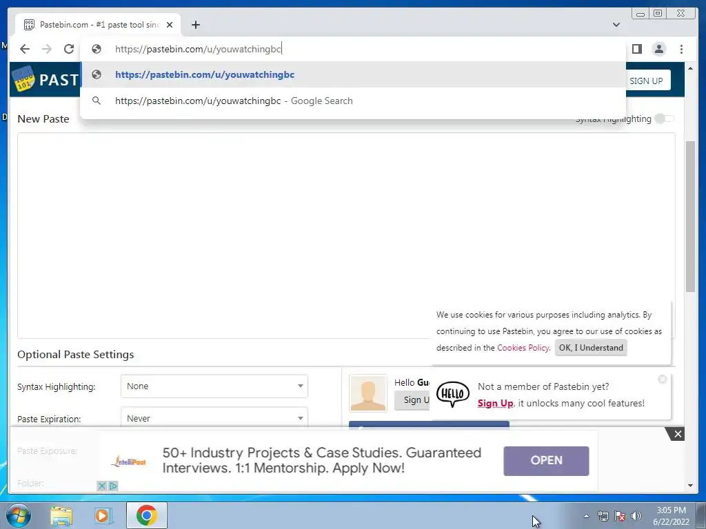Toggle the Chrome side panel icon
Viewport: 706px width, 529px height.
[x=636, y=49]
